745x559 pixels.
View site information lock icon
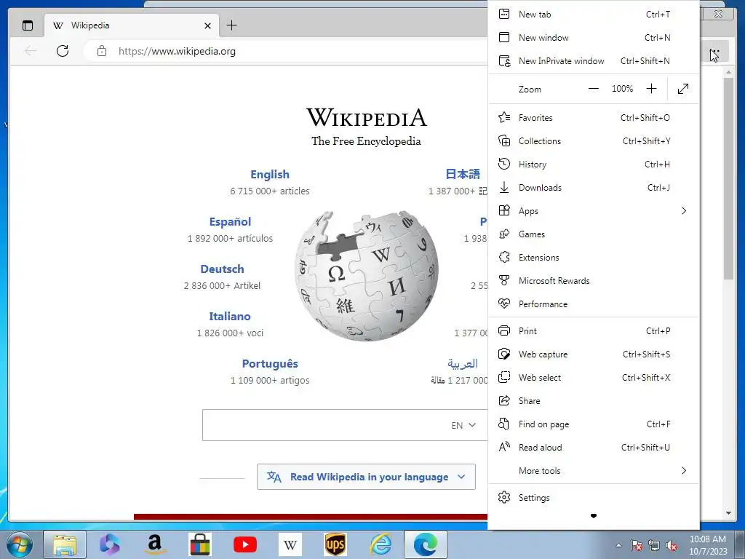(102, 51)
